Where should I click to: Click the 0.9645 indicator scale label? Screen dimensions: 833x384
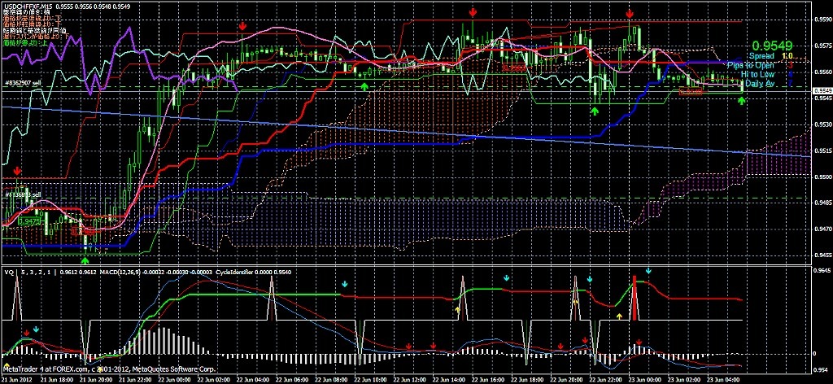pos(822,270)
